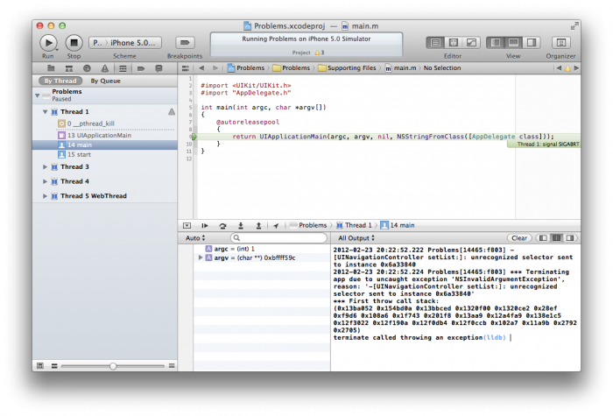613x416 pixels.
Task: Click Thread 1 in debug bar
Action: 354,225
